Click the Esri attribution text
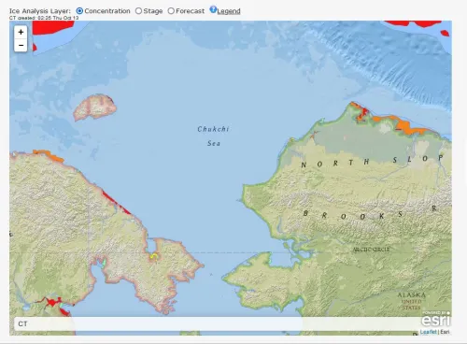 445,332
